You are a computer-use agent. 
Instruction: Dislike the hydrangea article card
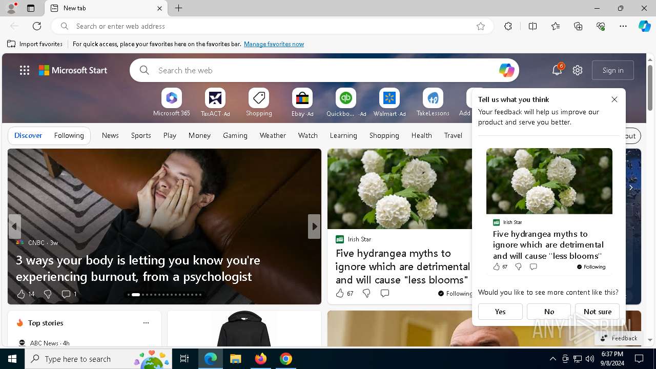pyautogui.click(x=366, y=293)
